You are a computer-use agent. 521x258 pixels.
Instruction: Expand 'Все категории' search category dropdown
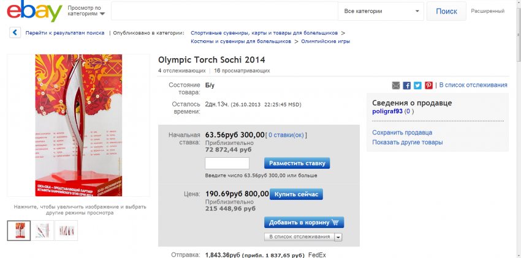point(381,11)
